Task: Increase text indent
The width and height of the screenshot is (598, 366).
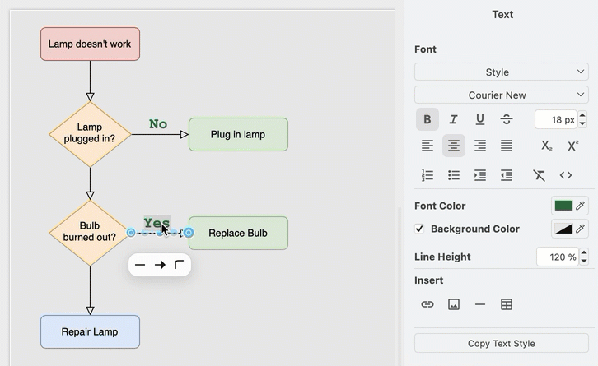Action: coord(479,175)
